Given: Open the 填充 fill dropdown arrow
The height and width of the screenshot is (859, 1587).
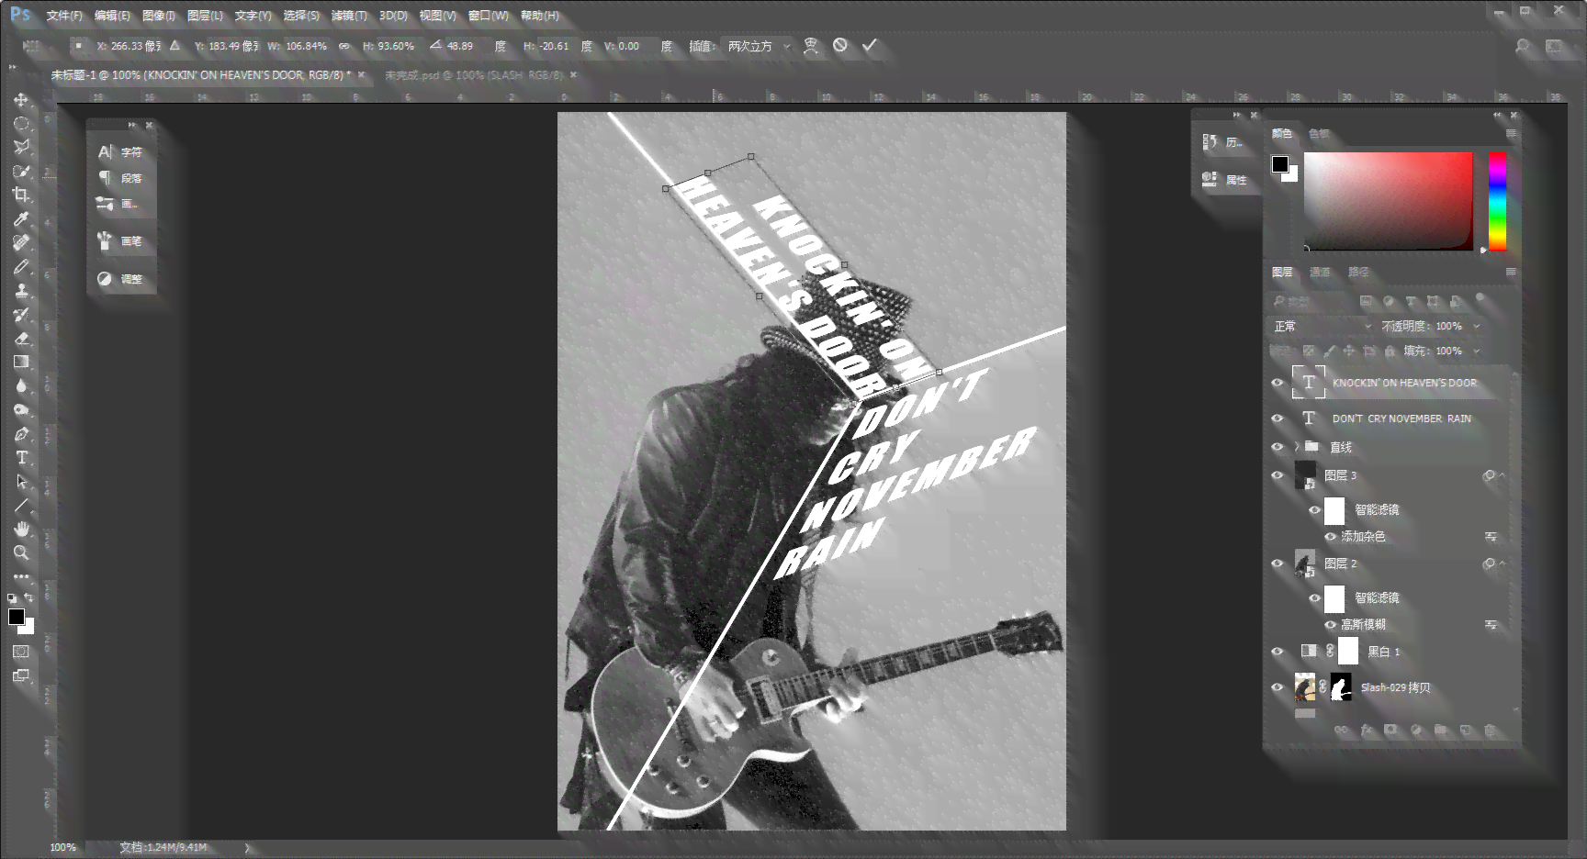Looking at the screenshot, I should coord(1477,351).
